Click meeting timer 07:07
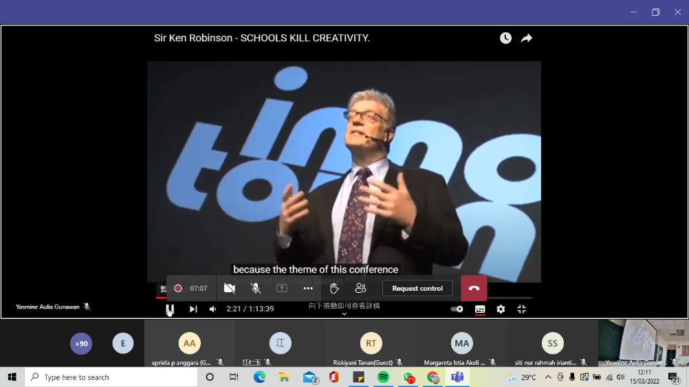This screenshot has height=387, width=689. point(199,288)
